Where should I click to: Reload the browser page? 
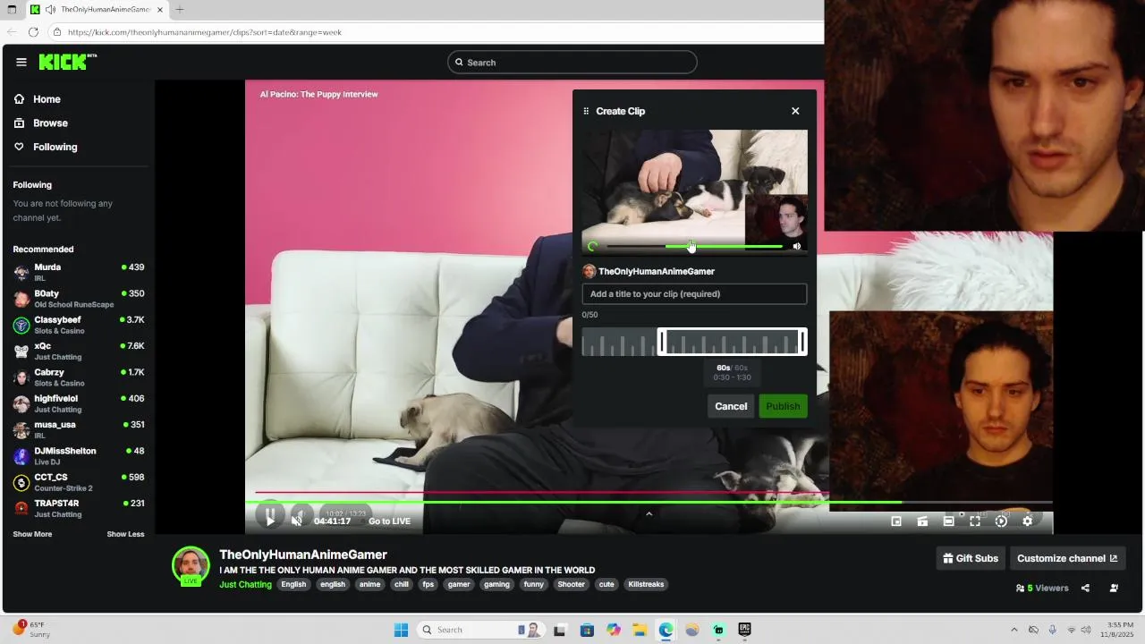[x=33, y=32]
